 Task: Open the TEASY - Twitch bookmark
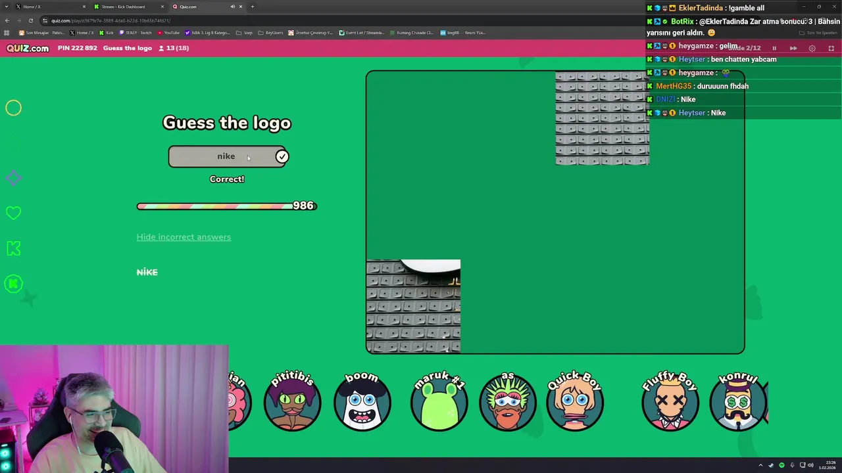click(136, 33)
